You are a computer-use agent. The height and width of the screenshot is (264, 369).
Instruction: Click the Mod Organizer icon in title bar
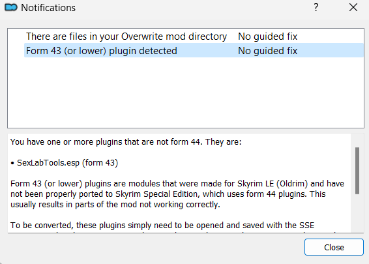(11, 8)
